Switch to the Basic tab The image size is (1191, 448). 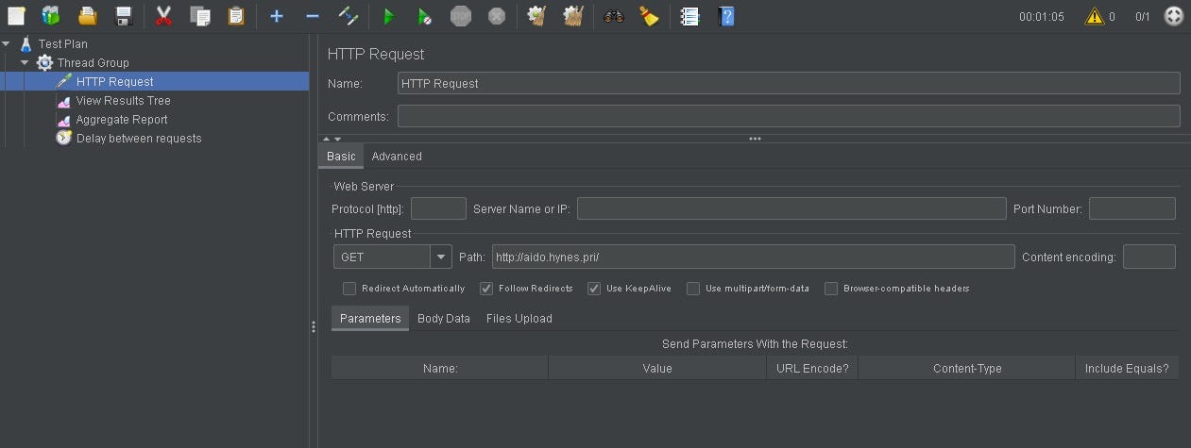[341, 157]
